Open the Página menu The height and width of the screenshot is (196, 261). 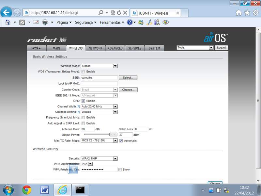[64, 22]
